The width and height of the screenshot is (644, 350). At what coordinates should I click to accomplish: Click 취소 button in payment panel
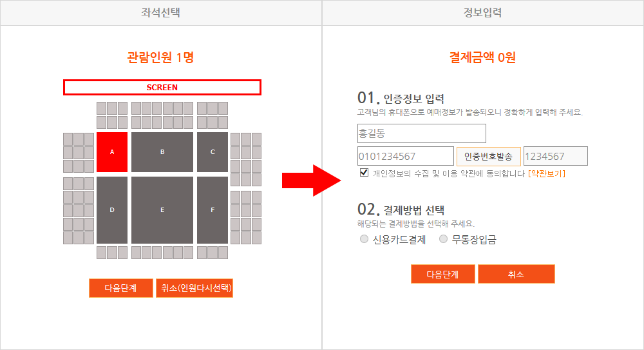coord(516,274)
